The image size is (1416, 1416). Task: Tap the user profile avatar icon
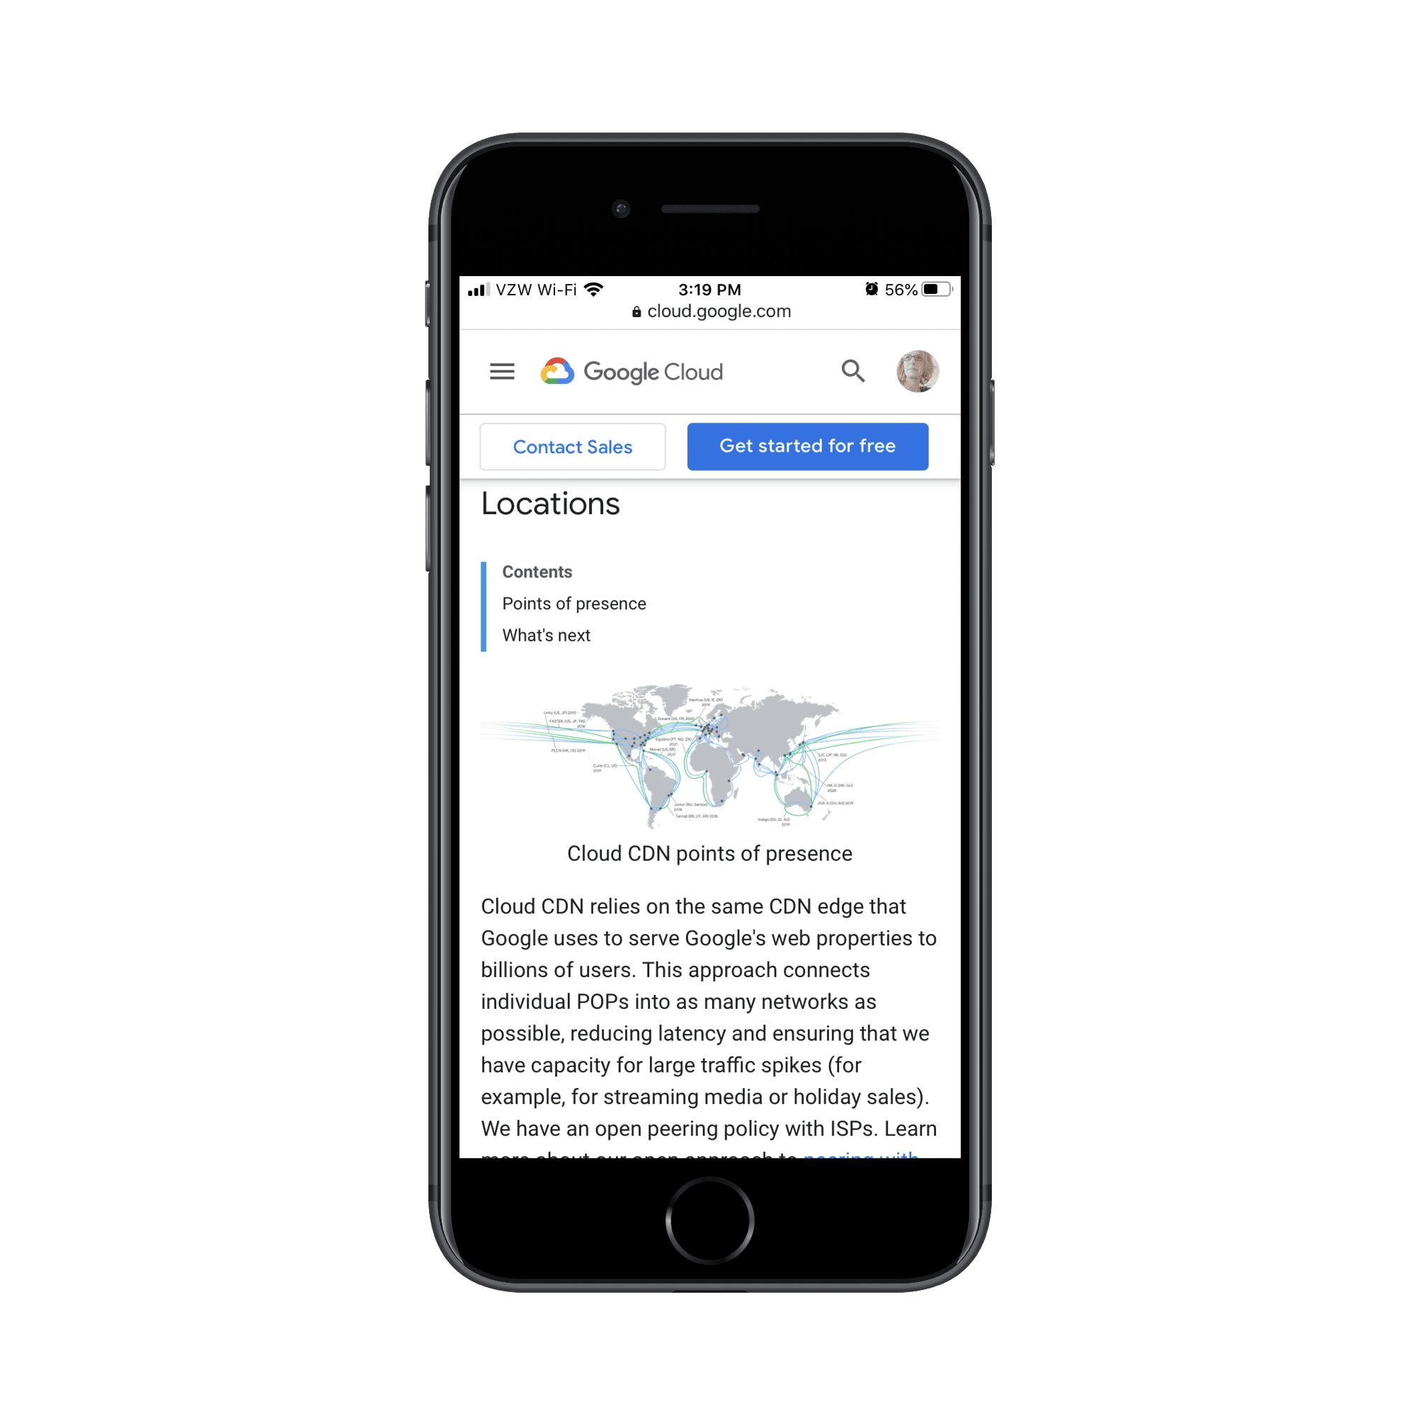pos(918,371)
